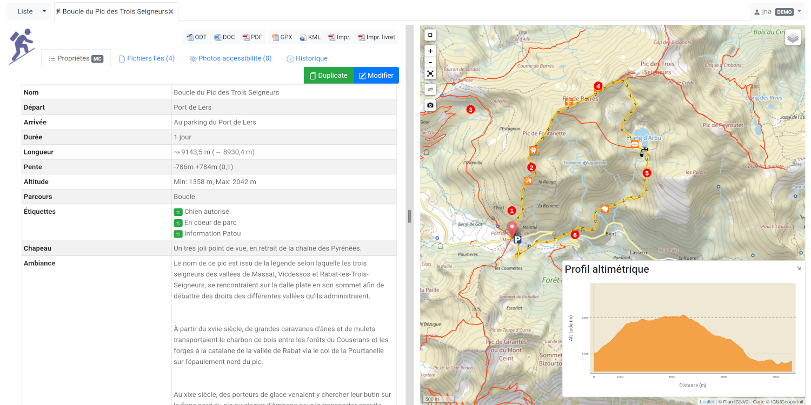Zoom out on the map
811x405 pixels.
click(x=430, y=62)
